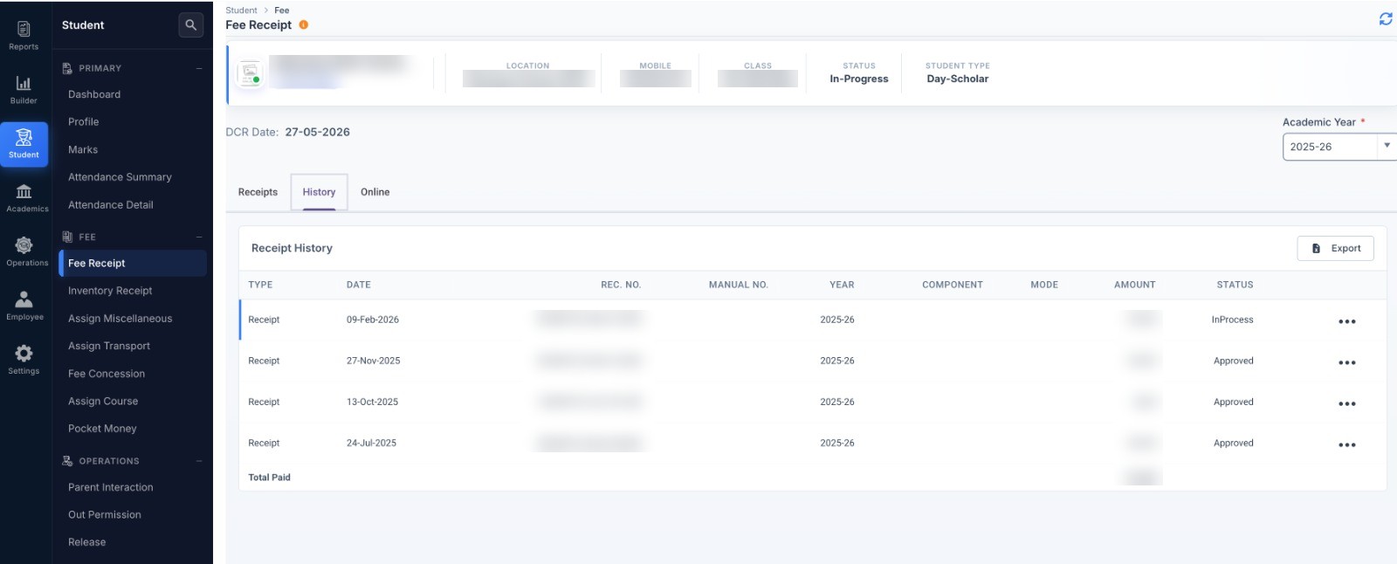Screen dimensions: 1397x564
Task: Click the MODE column header
Action: (x=1044, y=285)
